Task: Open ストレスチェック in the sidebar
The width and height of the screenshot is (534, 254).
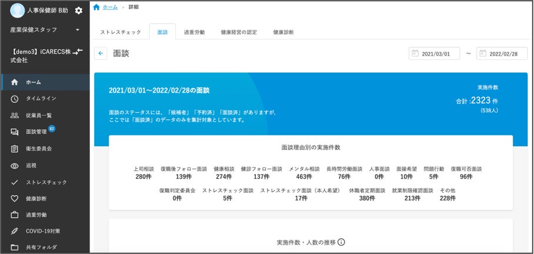Action: [45, 182]
